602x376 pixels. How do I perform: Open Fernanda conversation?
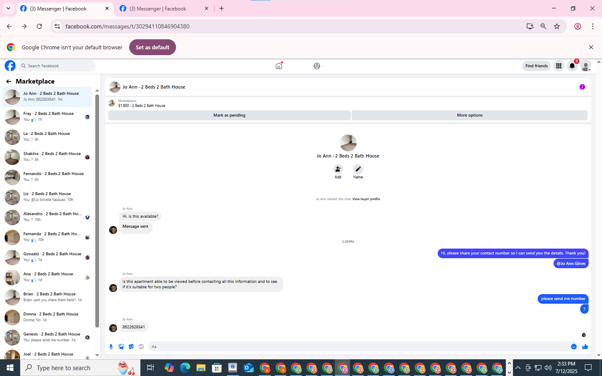tap(47, 237)
